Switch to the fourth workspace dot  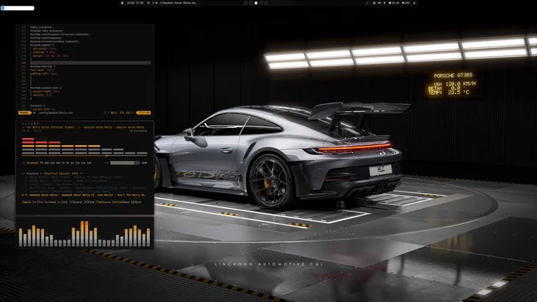[261, 2]
